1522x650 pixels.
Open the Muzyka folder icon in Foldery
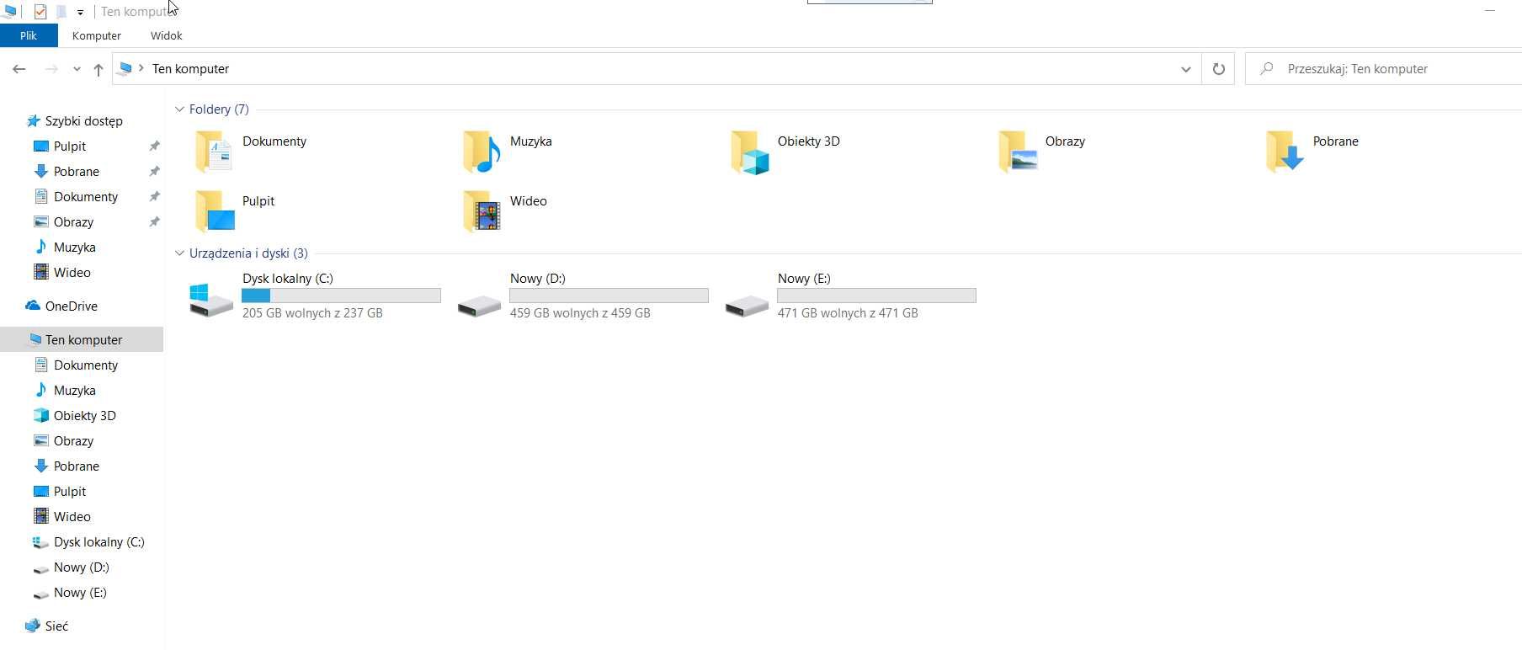(x=482, y=152)
